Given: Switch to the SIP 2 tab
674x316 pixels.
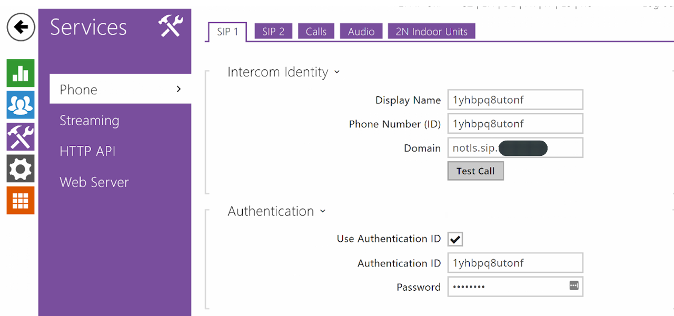Looking at the screenshot, I should [x=273, y=32].
